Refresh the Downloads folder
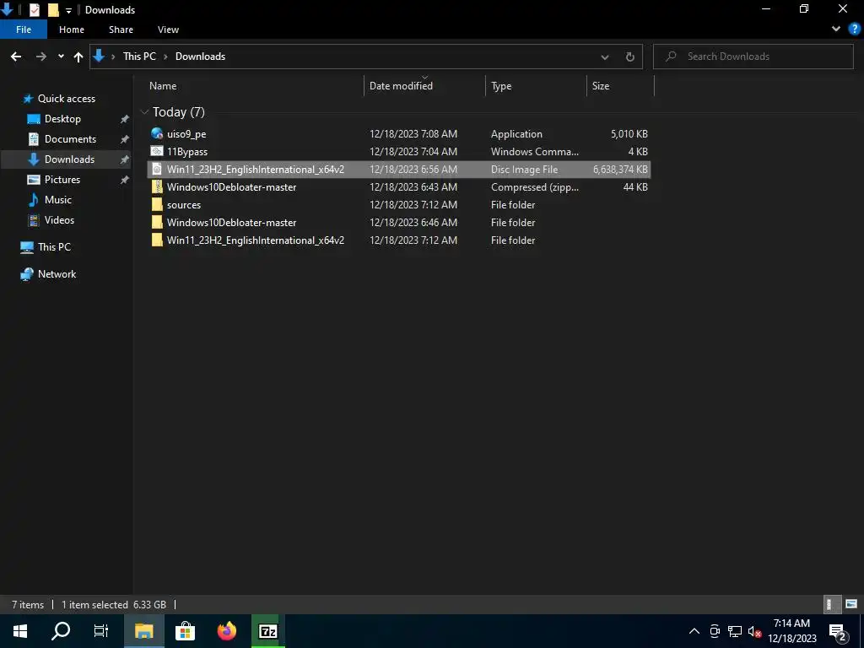 tap(629, 57)
